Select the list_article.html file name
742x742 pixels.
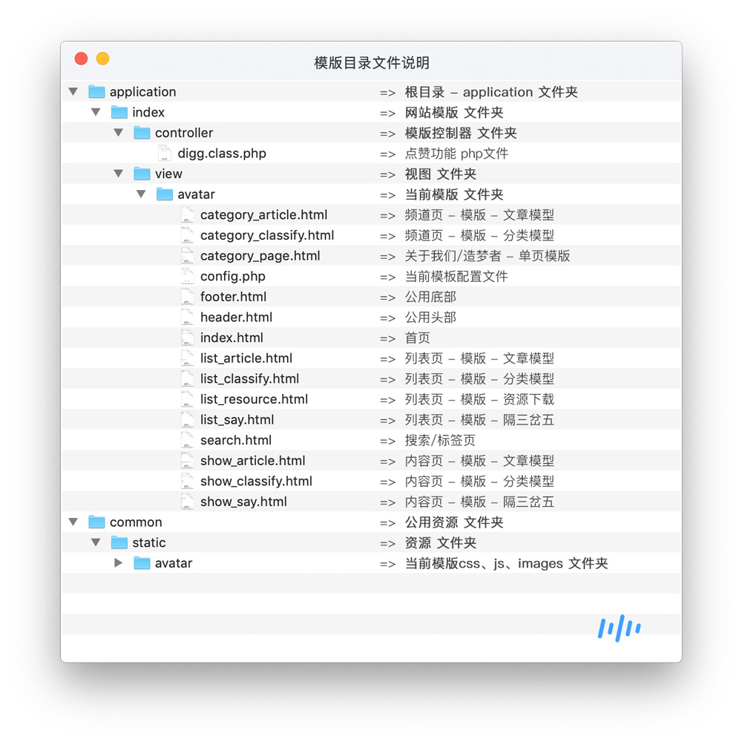pyautogui.click(x=246, y=358)
